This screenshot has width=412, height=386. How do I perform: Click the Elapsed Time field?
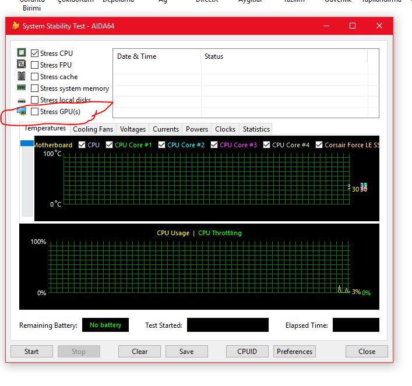pos(356,325)
